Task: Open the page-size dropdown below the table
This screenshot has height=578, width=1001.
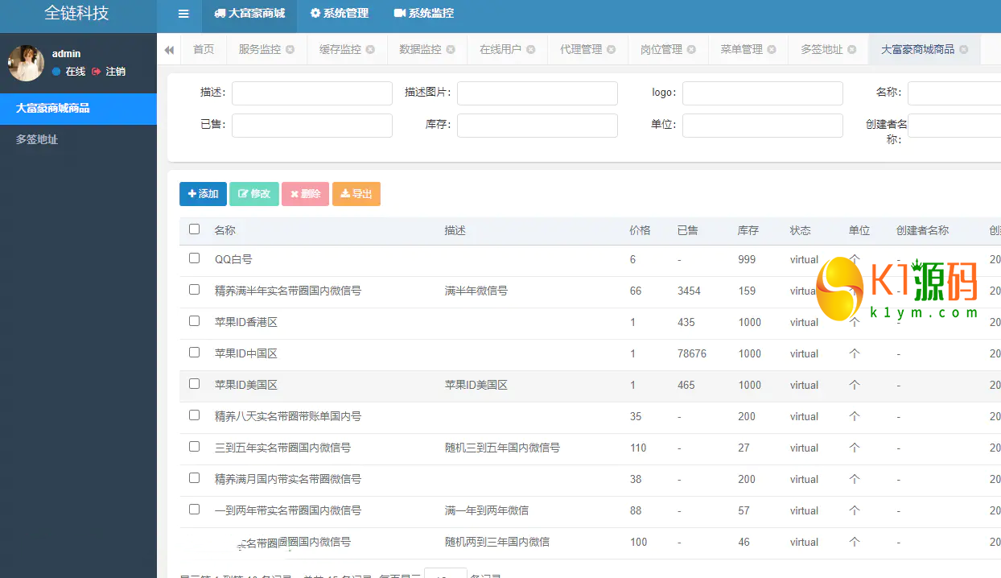Action: tap(445, 573)
